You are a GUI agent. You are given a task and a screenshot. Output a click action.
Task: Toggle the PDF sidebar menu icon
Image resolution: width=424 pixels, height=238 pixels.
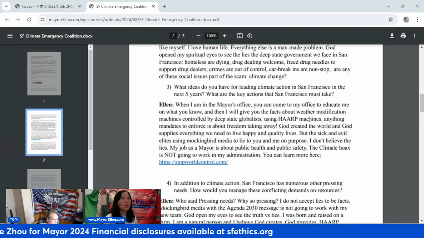[x=10, y=36]
